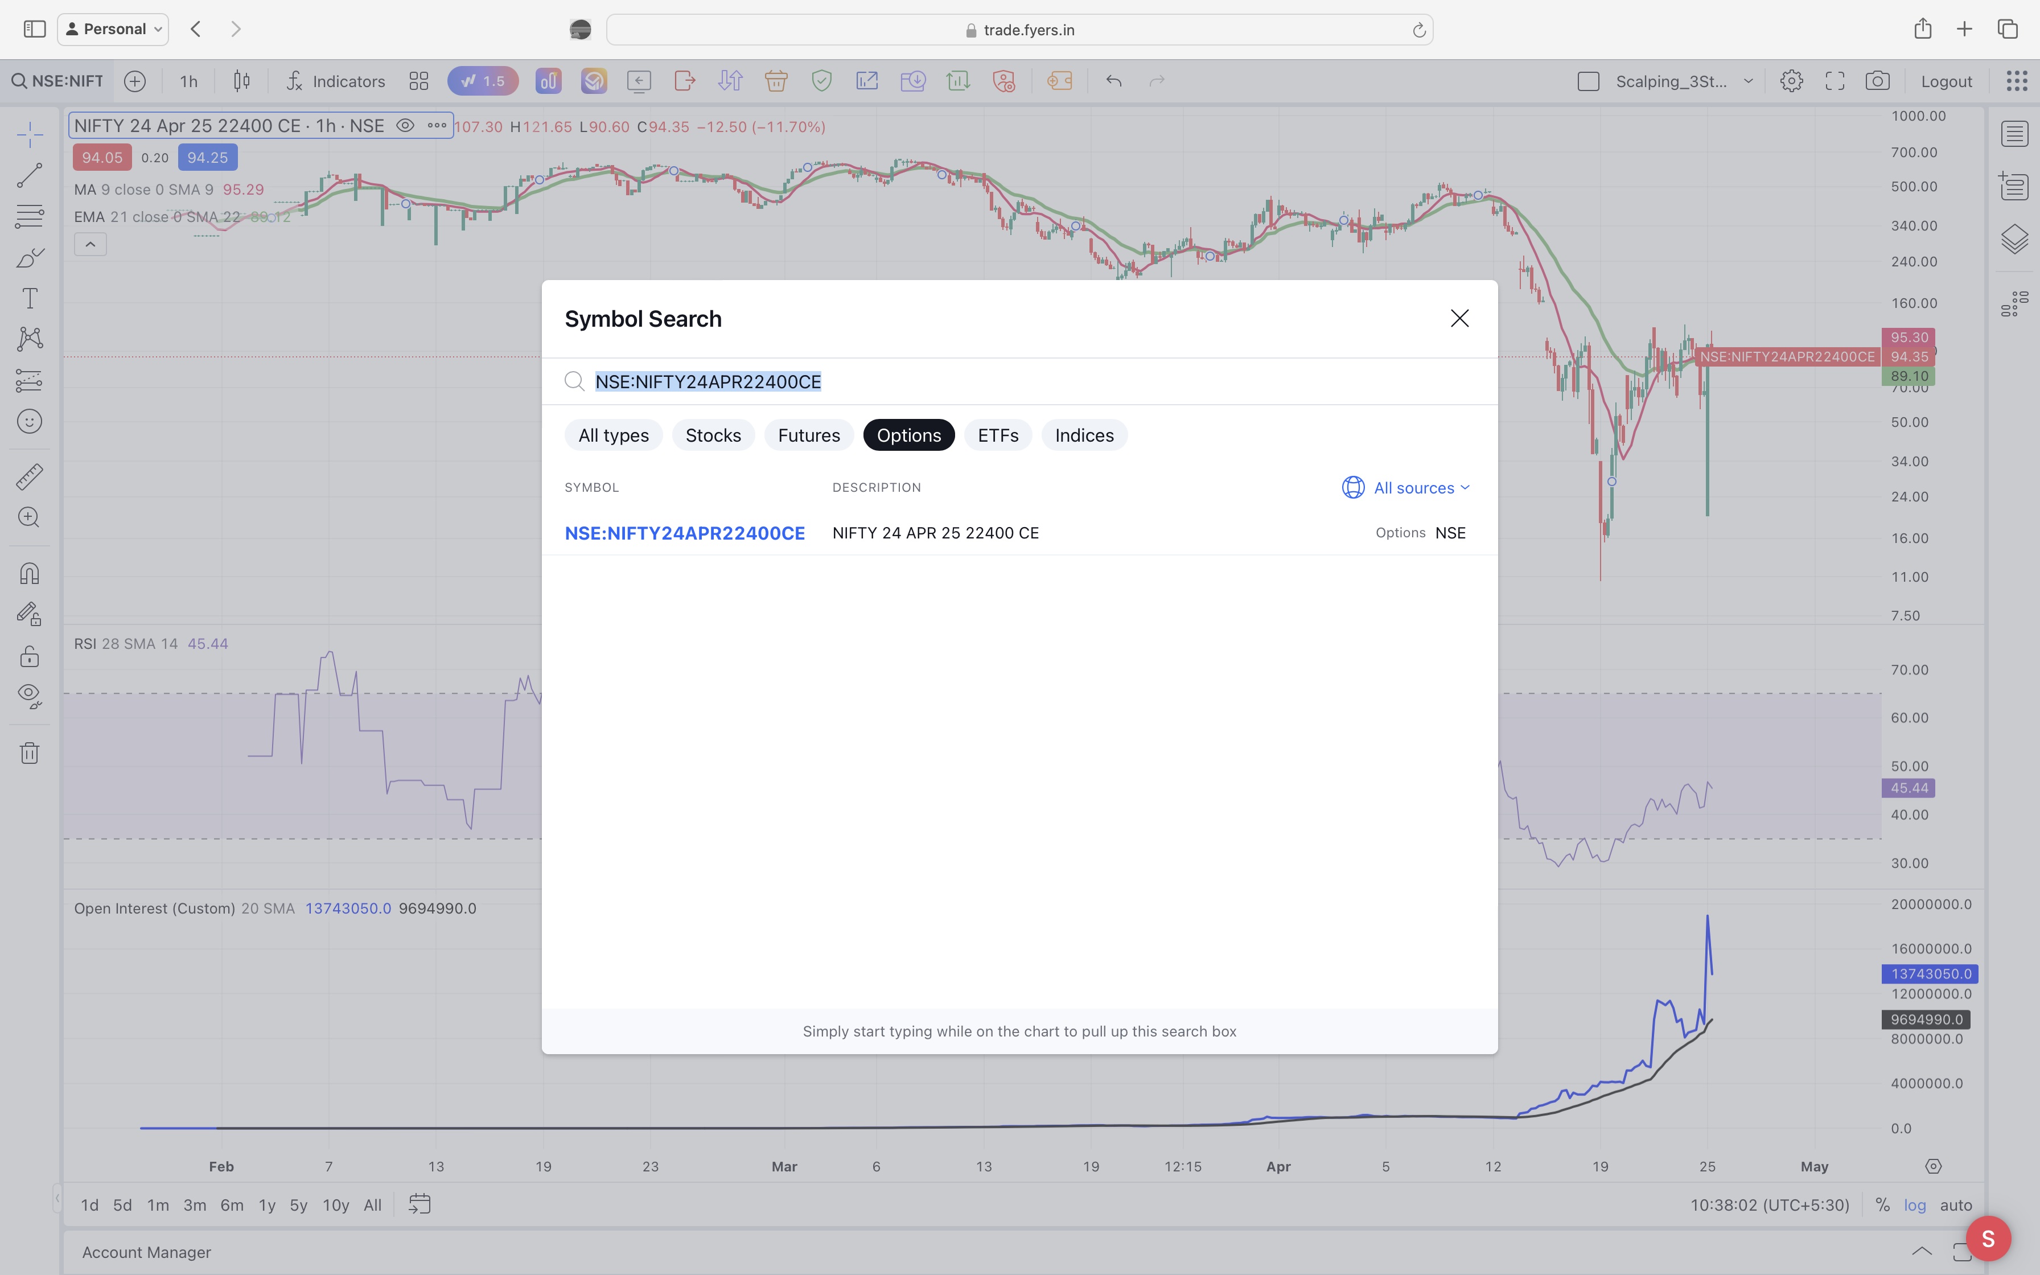
Task: Activate the ruler measure tool
Action: (x=30, y=476)
